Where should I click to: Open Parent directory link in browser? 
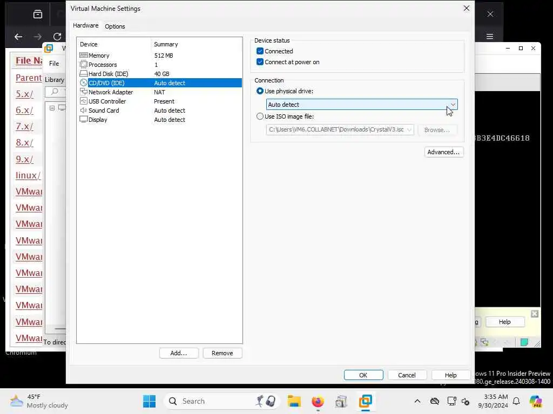29,78
